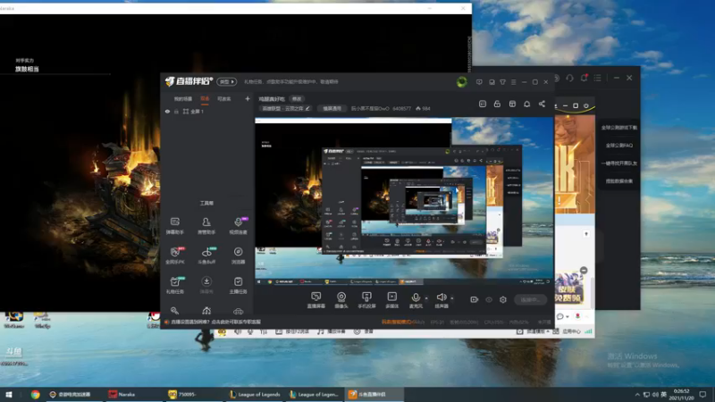Open the room notification bell icon
The width and height of the screenshot is (715, 402).
point(526,104)
